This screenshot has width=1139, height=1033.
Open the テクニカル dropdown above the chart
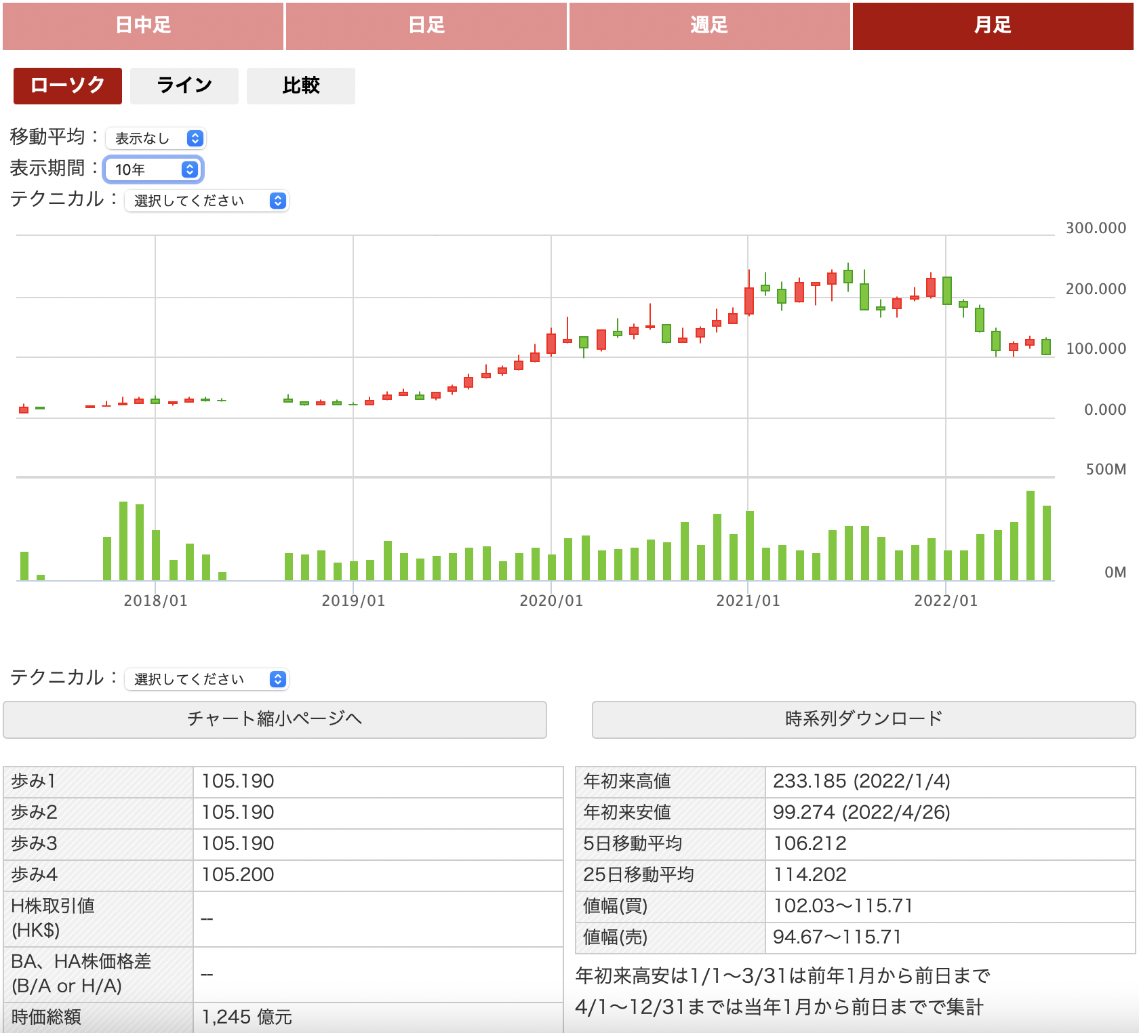[x=207, y=201]
